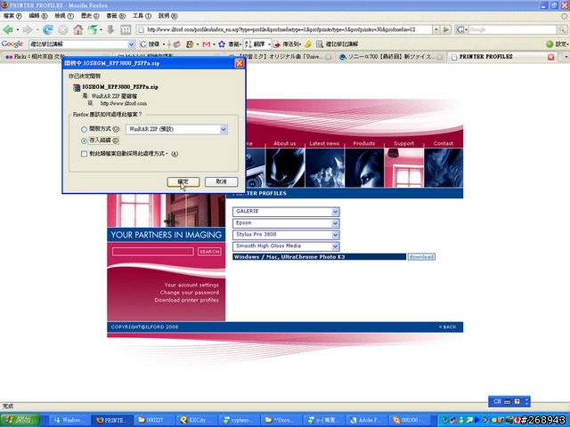570x427 pixels.
Task: Check the auto-handle files of this type checkbox
Action: [84, 154]
